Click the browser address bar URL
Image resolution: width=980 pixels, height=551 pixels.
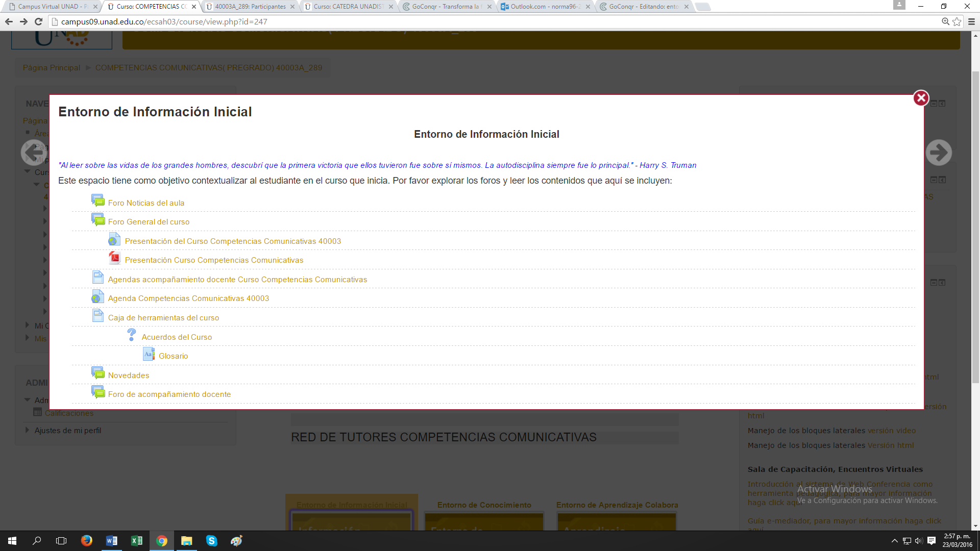(163, 22)
